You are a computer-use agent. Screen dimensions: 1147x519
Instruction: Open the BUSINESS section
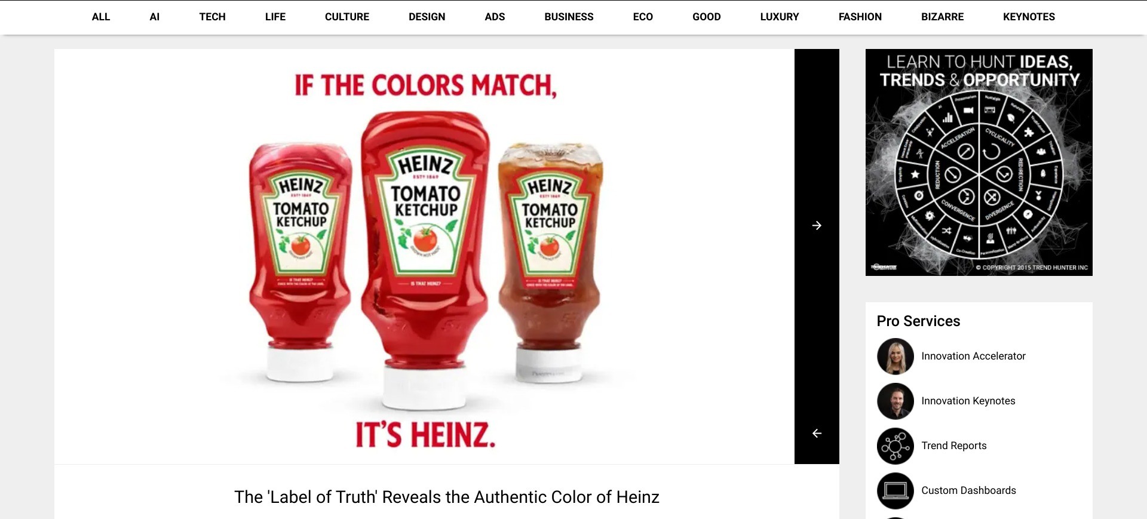pyautogui.click(x=569, y=17)
